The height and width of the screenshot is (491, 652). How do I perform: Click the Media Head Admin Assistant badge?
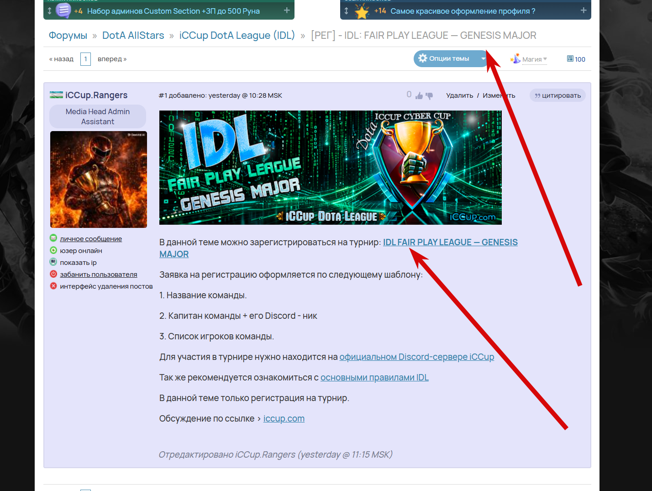[x=98, y=116]
